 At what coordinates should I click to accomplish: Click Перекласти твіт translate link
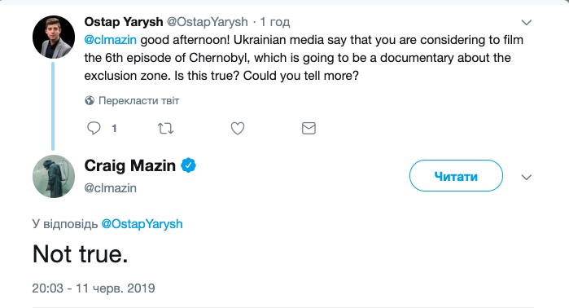(x=139, y=100)
